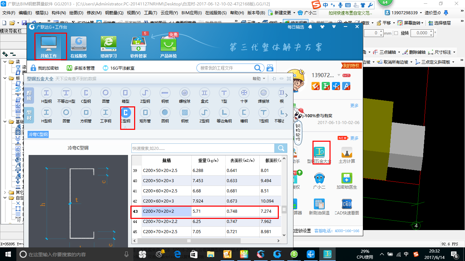
Task: Select 箱型 box section icon
Action: [125, 92]
